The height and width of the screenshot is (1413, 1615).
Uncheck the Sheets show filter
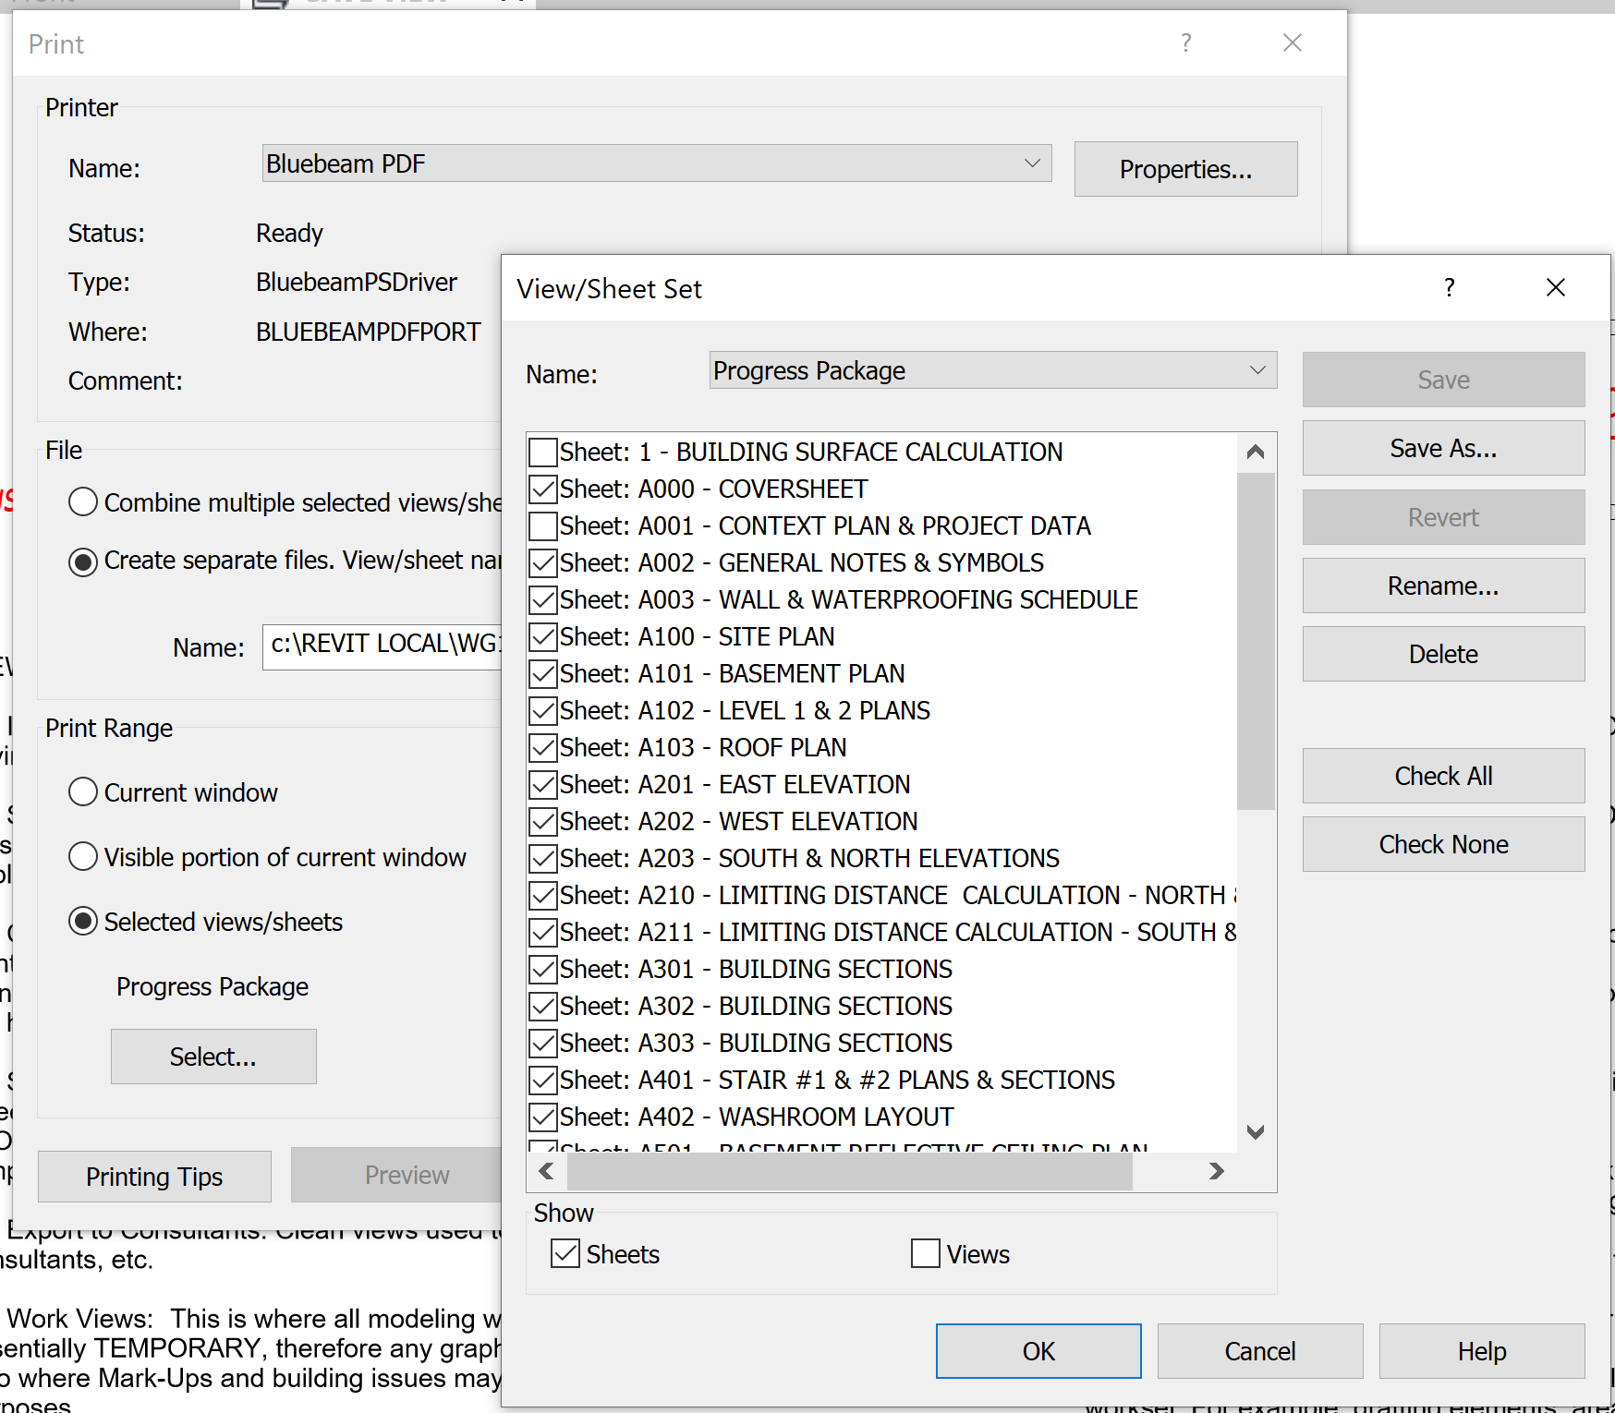tap(565, 1253)
